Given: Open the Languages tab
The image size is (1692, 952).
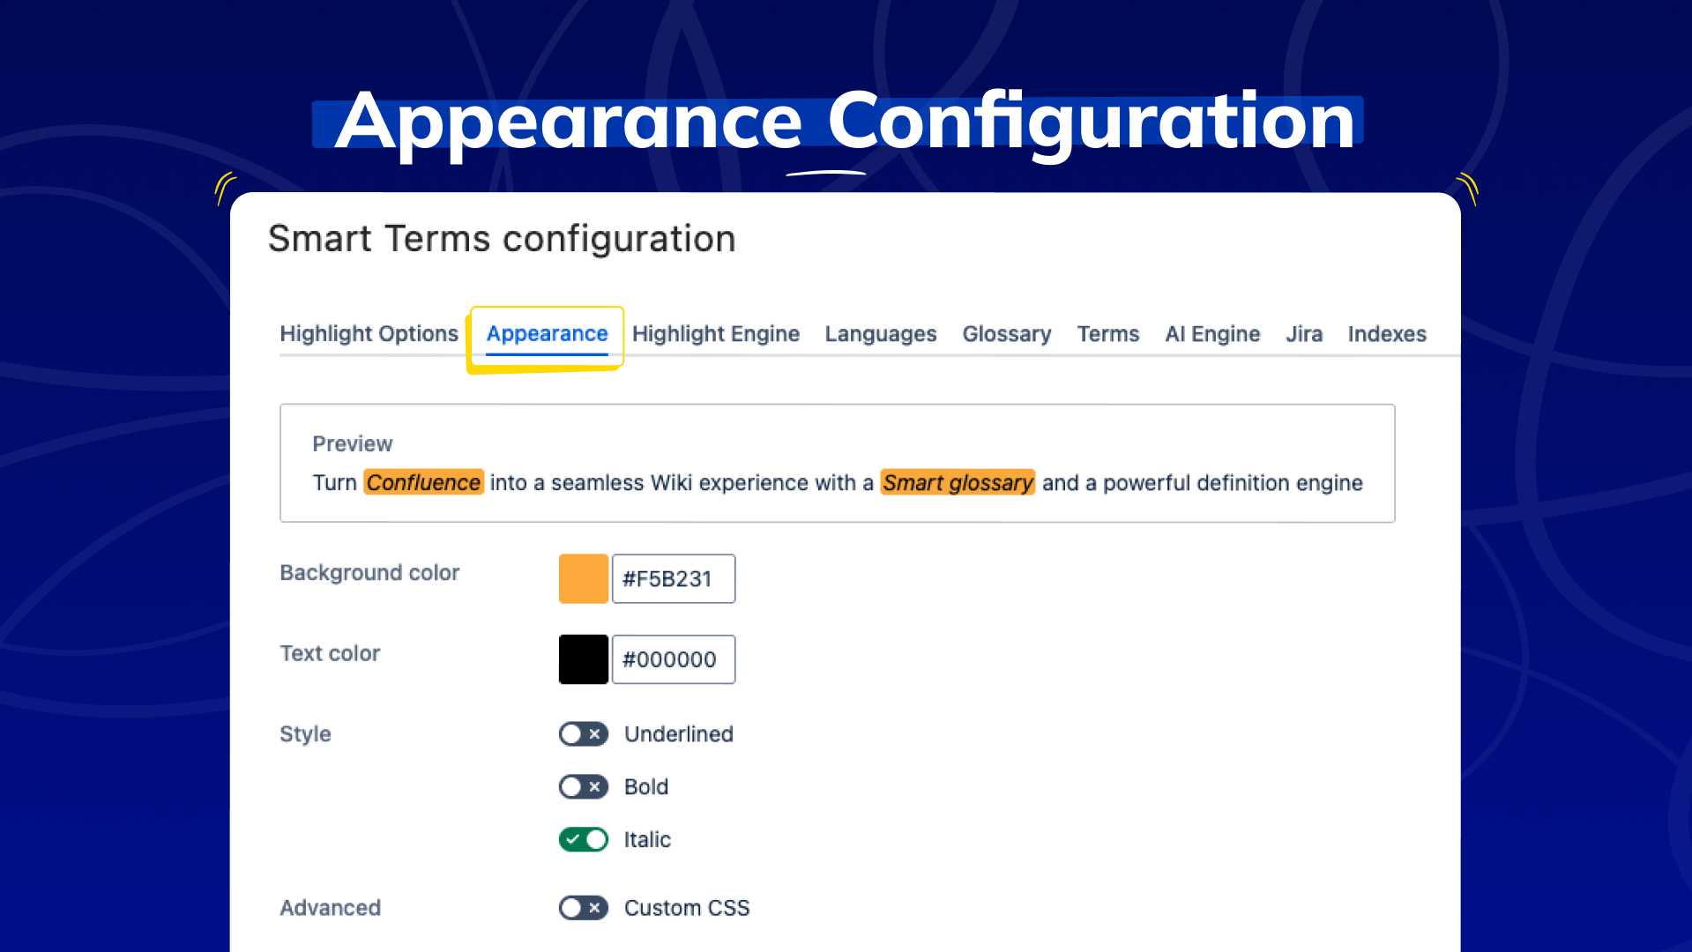Looking at the screenshot, I should click(880, 334).
